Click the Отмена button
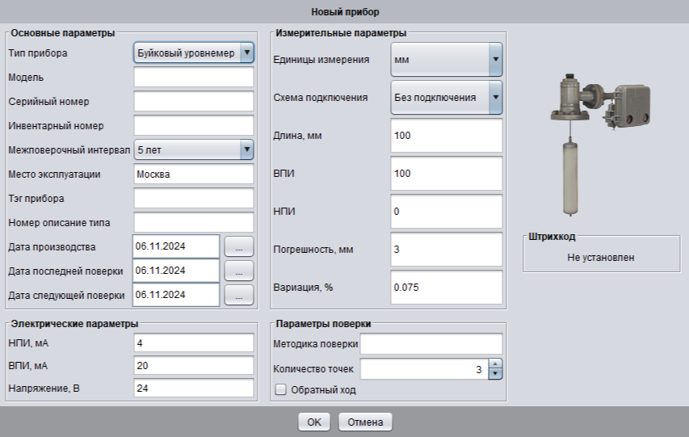The image size is (689, 437). pos(365,422)
